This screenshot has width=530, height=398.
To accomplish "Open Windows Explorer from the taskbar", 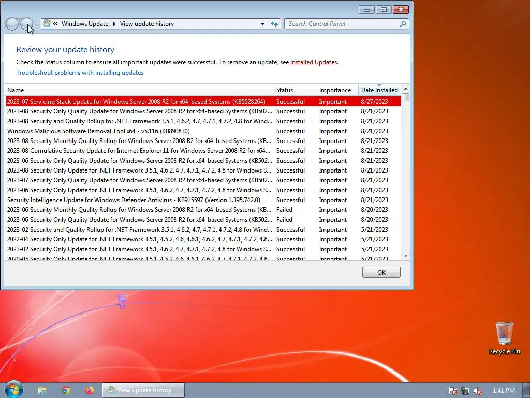I will click(42, 391).
